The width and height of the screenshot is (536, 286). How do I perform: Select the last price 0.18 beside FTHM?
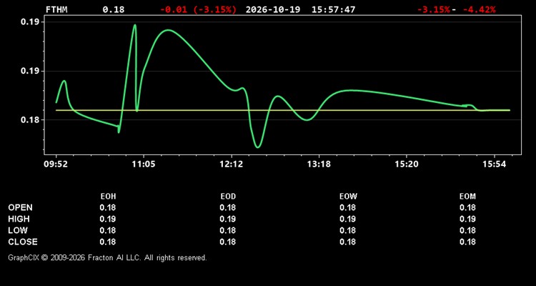114,9
